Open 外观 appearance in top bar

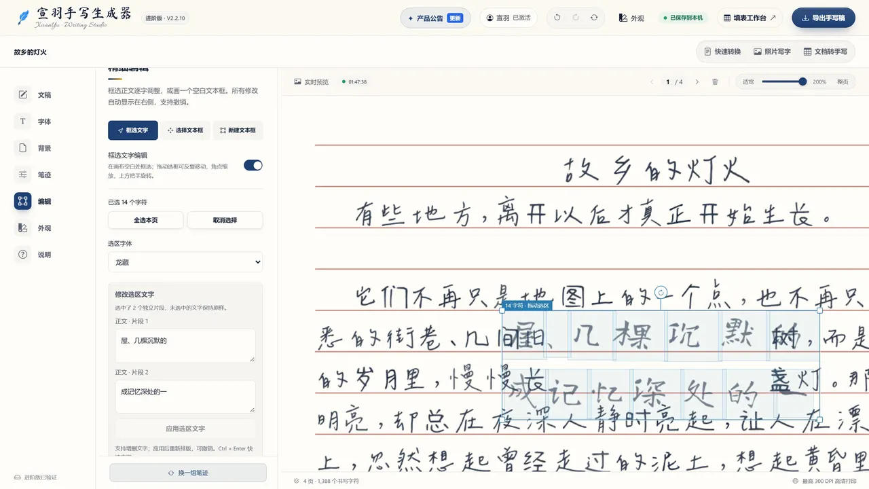coord(631,18)
